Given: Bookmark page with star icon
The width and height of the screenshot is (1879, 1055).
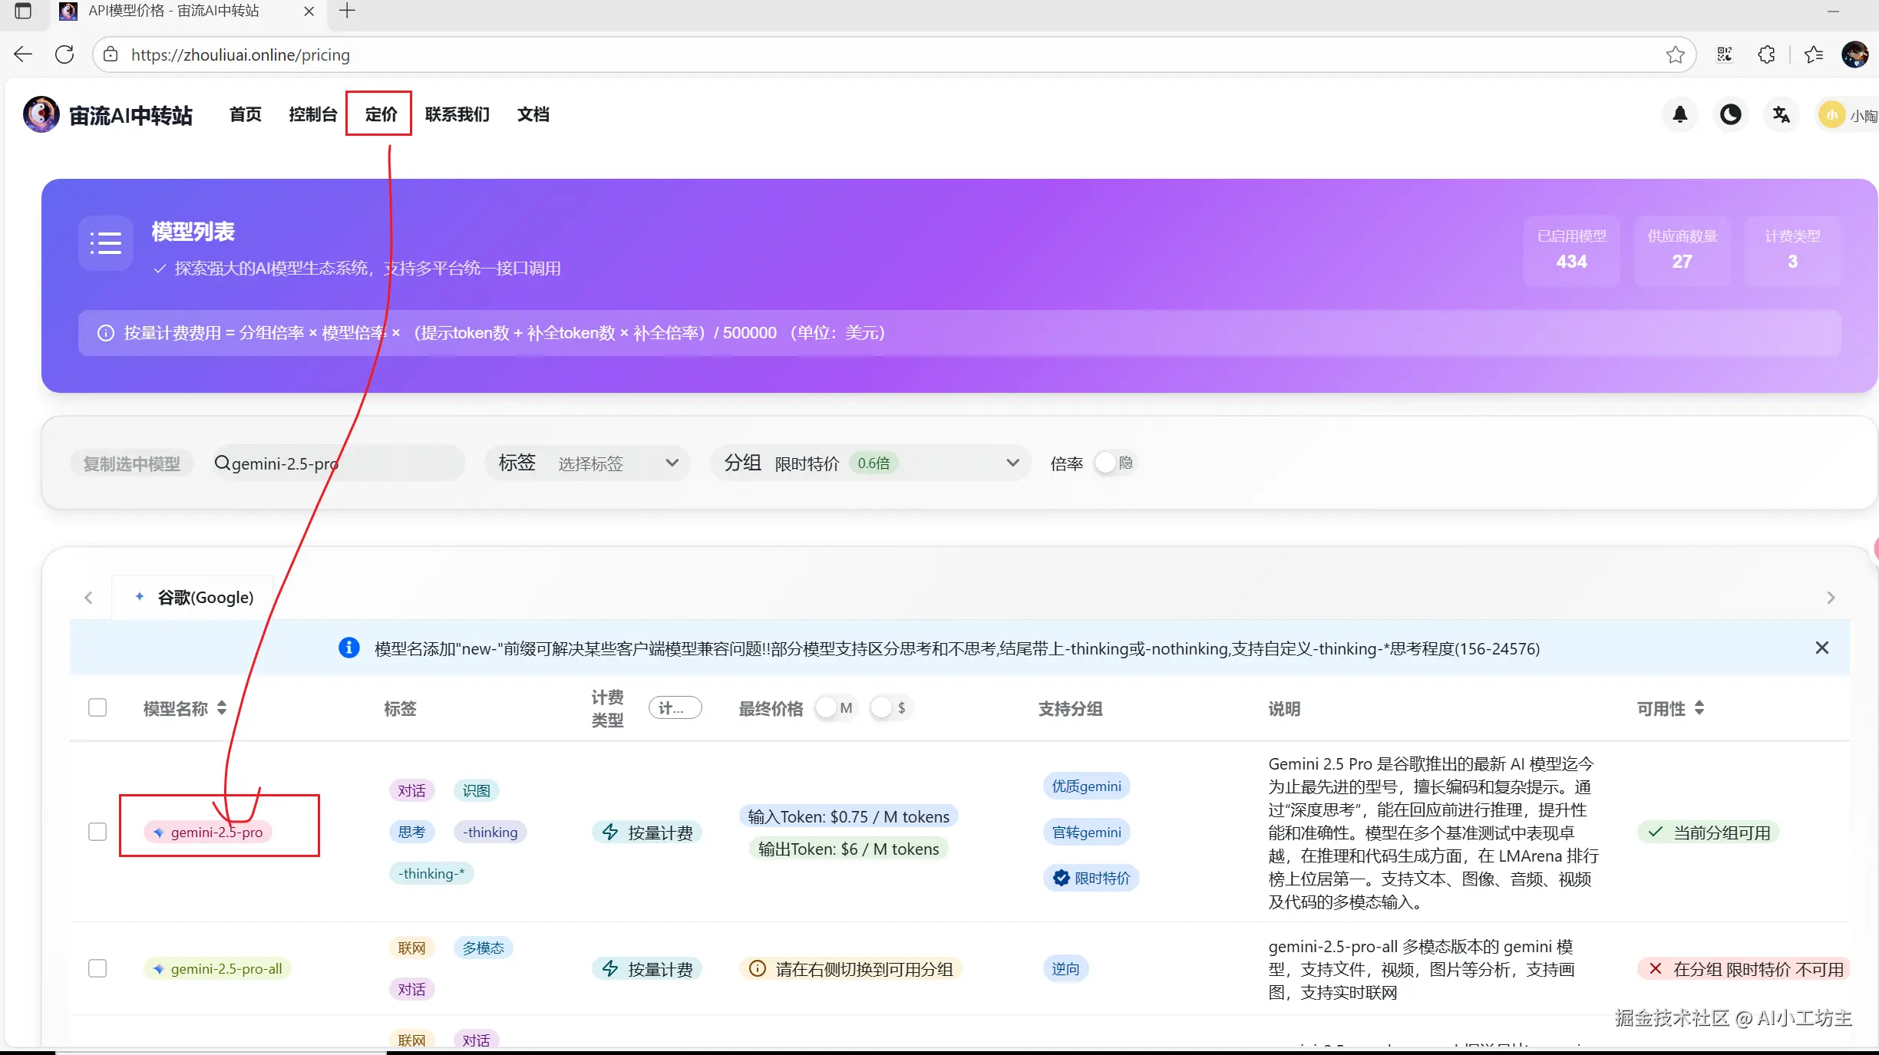Looking at the screenshot, I should [1675, 54].
